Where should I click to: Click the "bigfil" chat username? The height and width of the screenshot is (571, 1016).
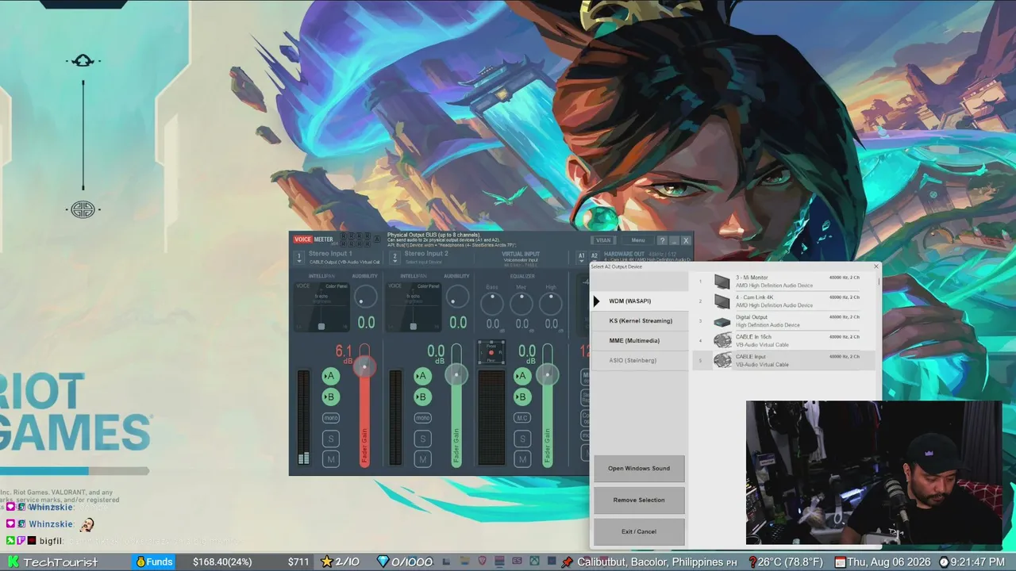[51, 541]
